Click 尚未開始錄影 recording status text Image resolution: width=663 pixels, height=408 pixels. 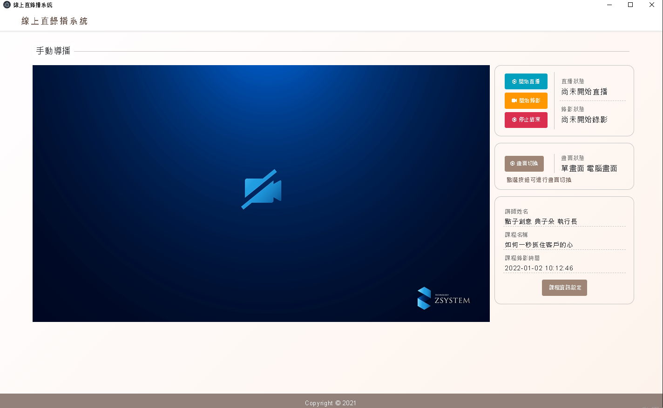tap(584, 120)
